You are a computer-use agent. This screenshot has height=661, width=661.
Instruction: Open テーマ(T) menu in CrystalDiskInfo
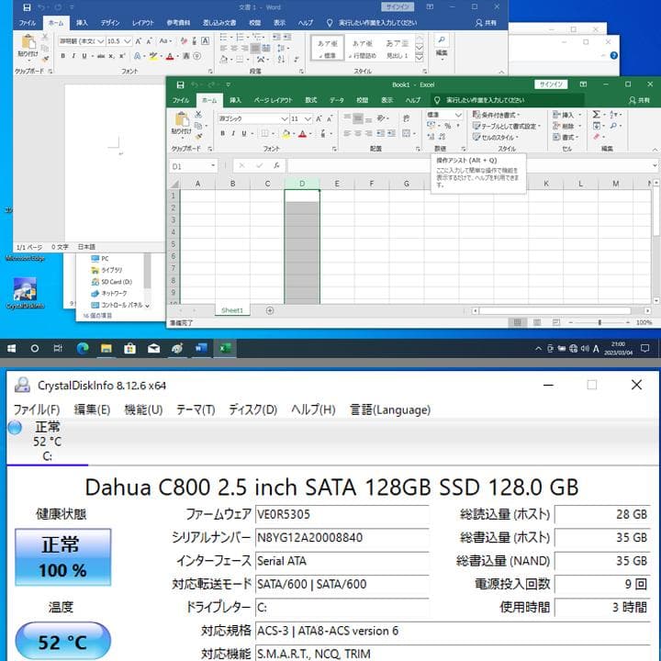pos(196,409)
